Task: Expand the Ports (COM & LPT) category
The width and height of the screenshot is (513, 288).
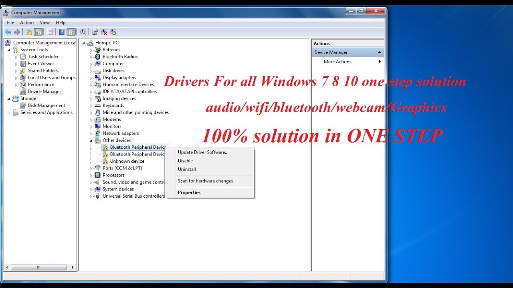Action: point(91,168)
